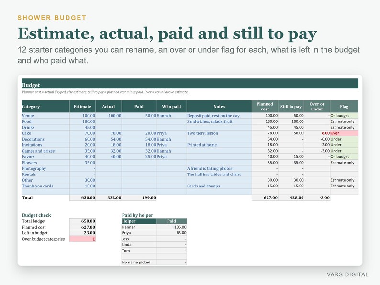Click the Total estimate 630.00

tap(82, 198)
